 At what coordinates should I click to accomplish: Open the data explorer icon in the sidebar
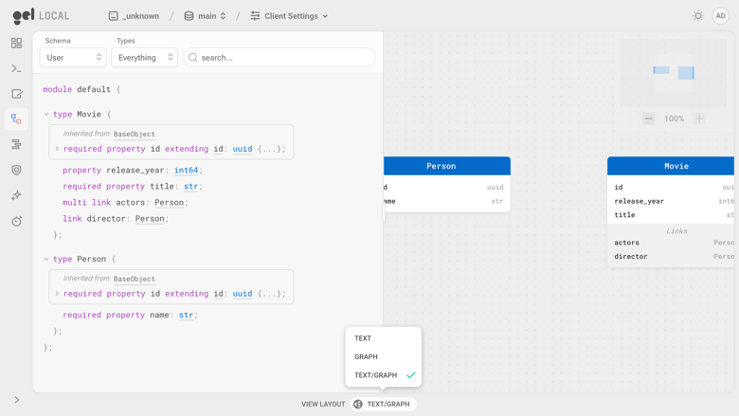tap(16, 145)
